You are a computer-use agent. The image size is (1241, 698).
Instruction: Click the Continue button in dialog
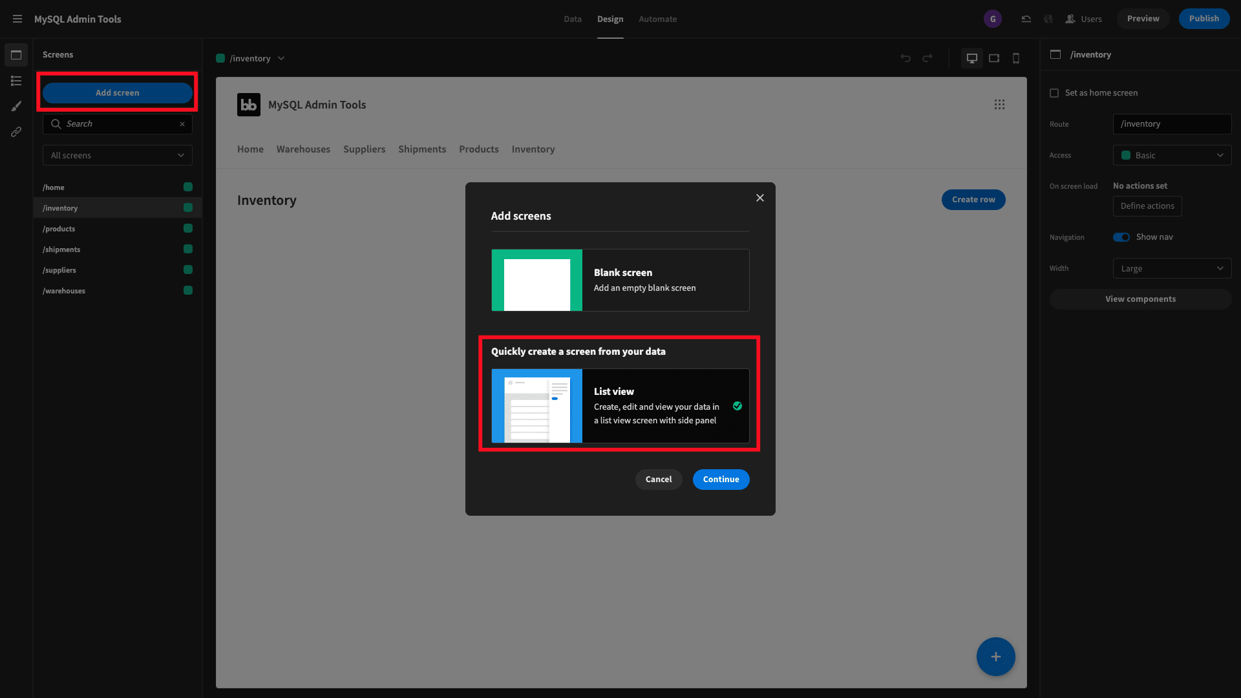tap(721, 479)
